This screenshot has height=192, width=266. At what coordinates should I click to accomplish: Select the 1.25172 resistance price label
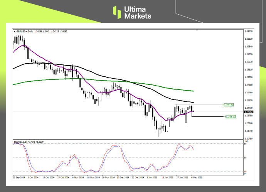click(x=229, y=104)
